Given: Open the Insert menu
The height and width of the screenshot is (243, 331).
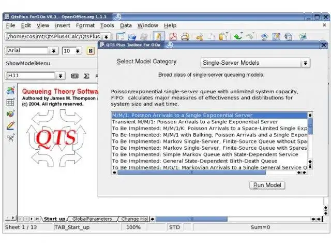Looking at the screenshot, I should pyautogui.click(x=63, y=25).
